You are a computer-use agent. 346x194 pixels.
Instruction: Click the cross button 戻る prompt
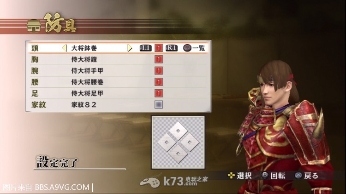pos(307,176)
